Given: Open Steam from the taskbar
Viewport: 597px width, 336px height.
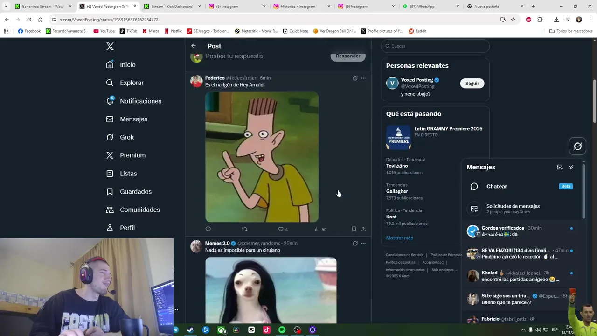Looking at the screenshot, I should point(190,330).
